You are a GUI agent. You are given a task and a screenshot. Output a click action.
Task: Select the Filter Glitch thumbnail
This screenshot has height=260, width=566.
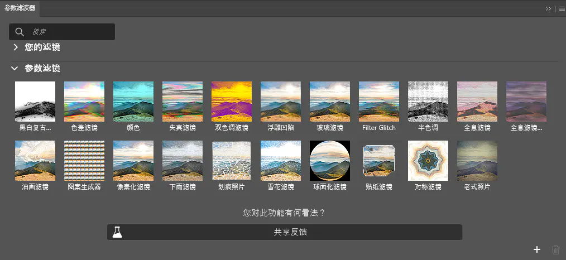coord(379,102)
